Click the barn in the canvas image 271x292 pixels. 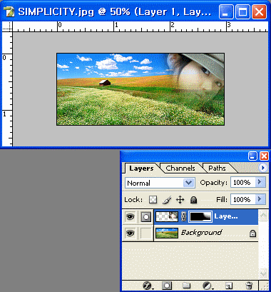pos(105,83)
